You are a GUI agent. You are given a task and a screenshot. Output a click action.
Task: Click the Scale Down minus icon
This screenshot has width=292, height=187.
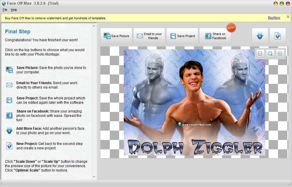point(260,53)
